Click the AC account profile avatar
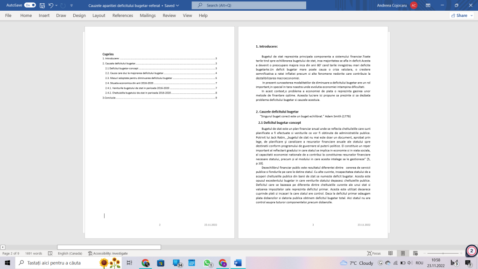 414,5
